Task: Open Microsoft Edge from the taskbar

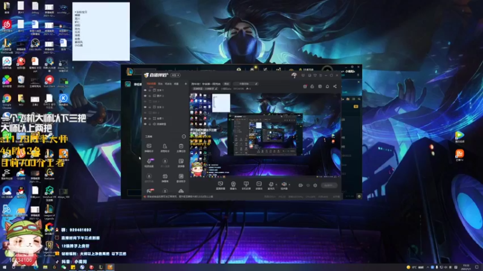Action: (x=36, y=267)
